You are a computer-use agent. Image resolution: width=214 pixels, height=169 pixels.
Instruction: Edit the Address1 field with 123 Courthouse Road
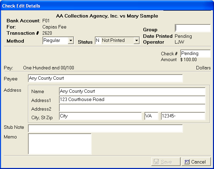(132, 100)
